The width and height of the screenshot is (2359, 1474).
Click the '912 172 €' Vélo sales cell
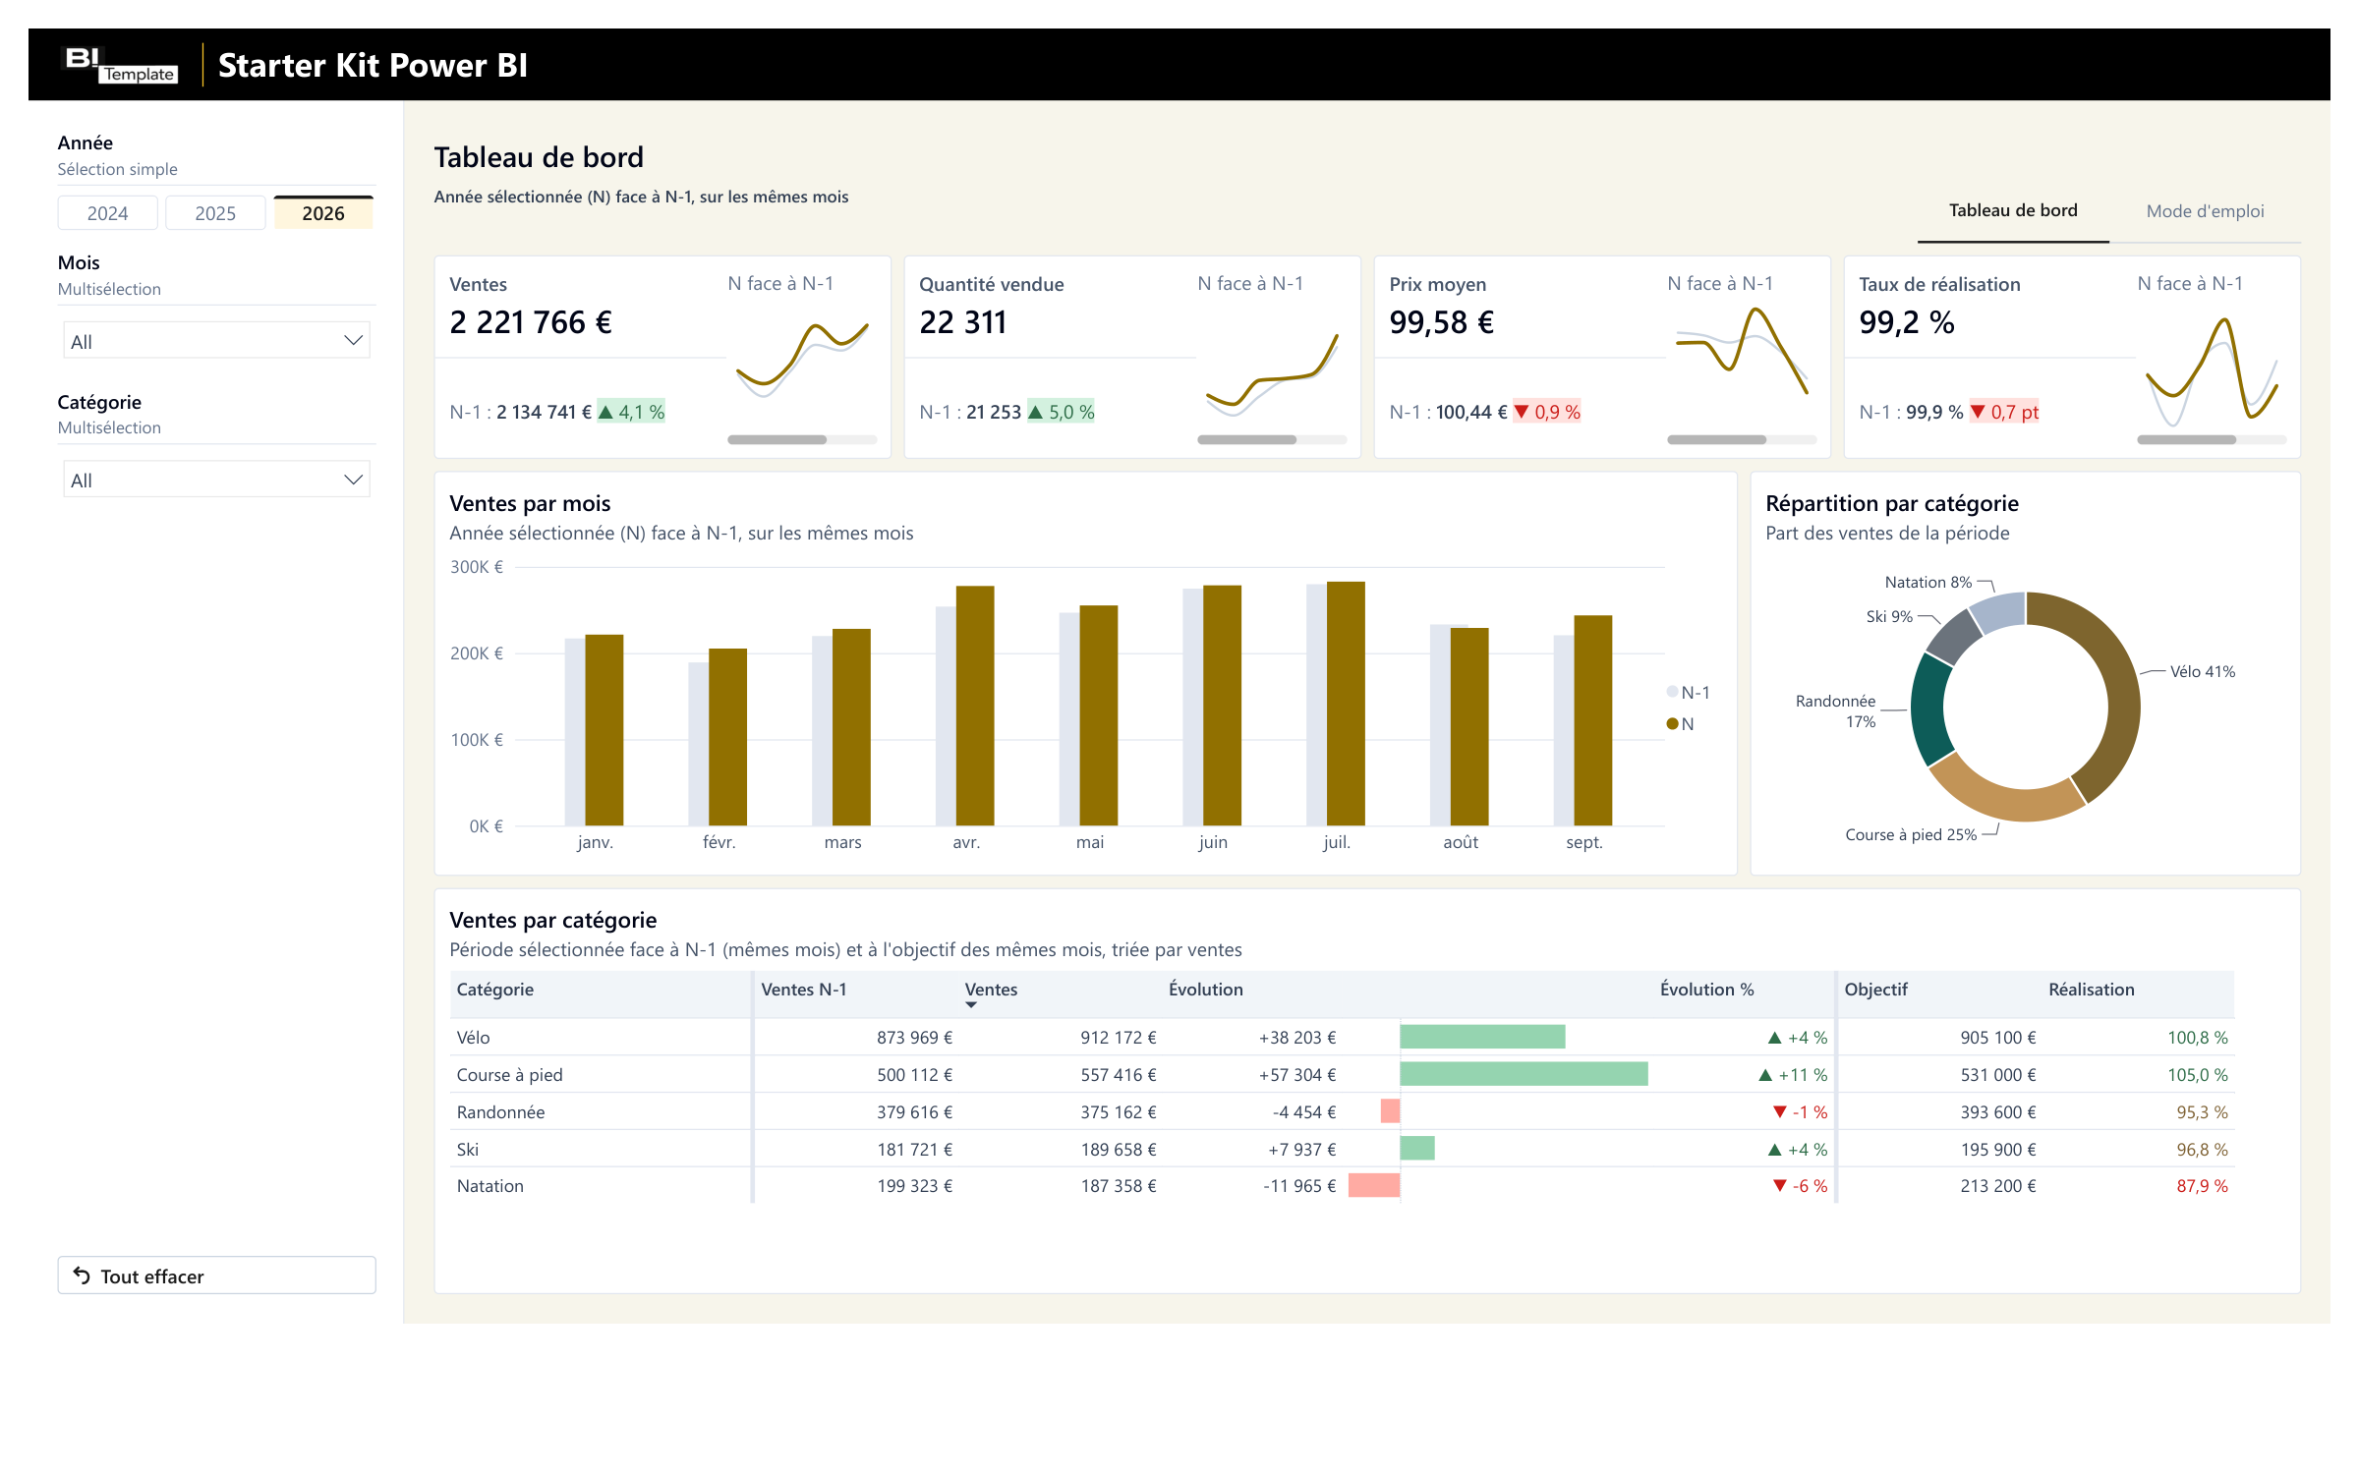pyautogui.click(x=1119, y=1038)
